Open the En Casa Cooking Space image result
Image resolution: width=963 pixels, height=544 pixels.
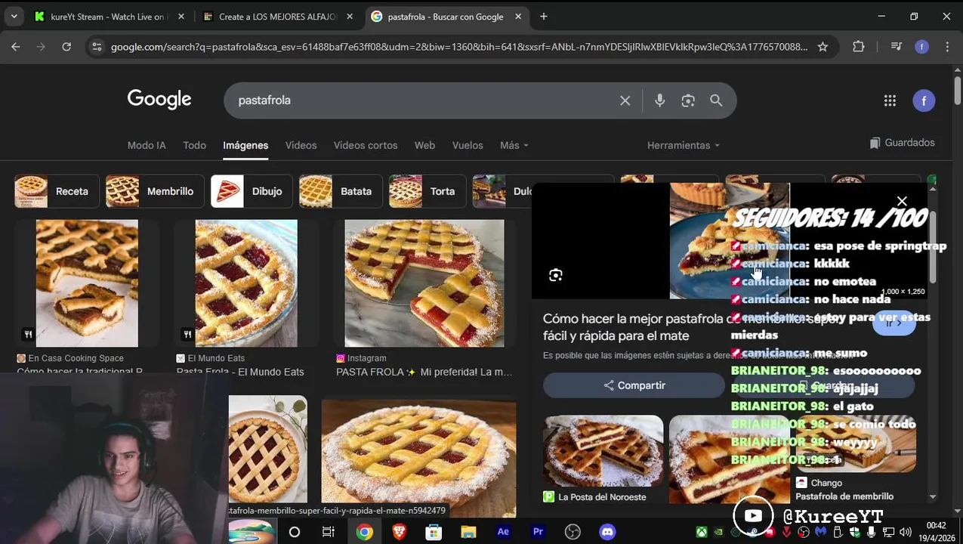[87, 283]
